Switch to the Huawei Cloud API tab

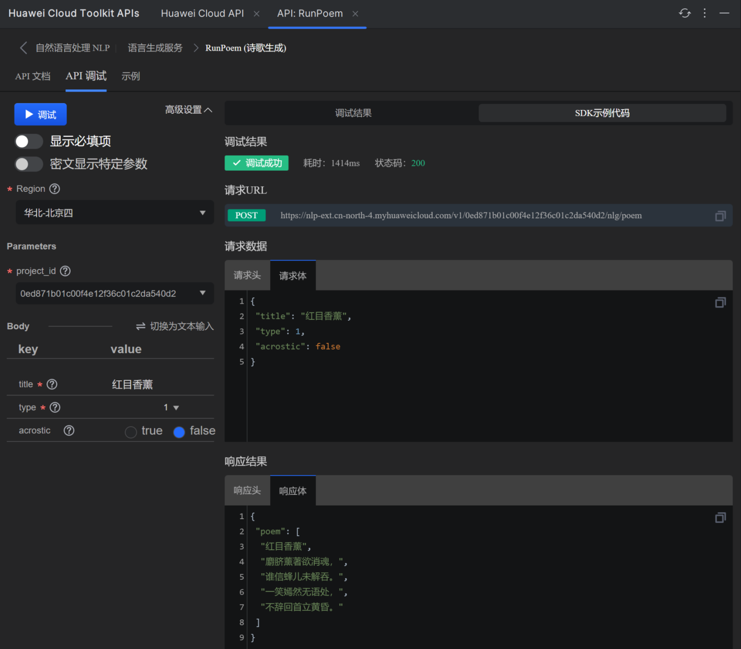(202, 14)
